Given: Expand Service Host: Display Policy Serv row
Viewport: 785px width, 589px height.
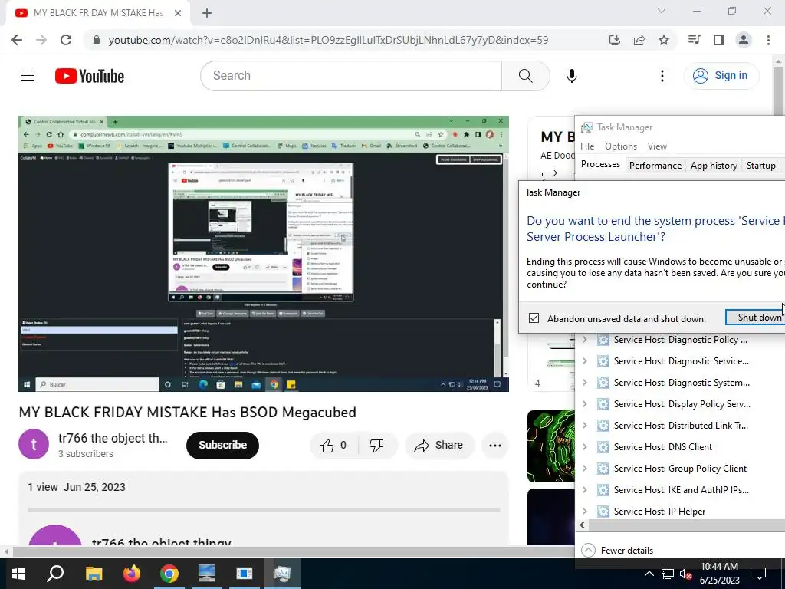Looking at the screenshot, I should pos(584,404).
